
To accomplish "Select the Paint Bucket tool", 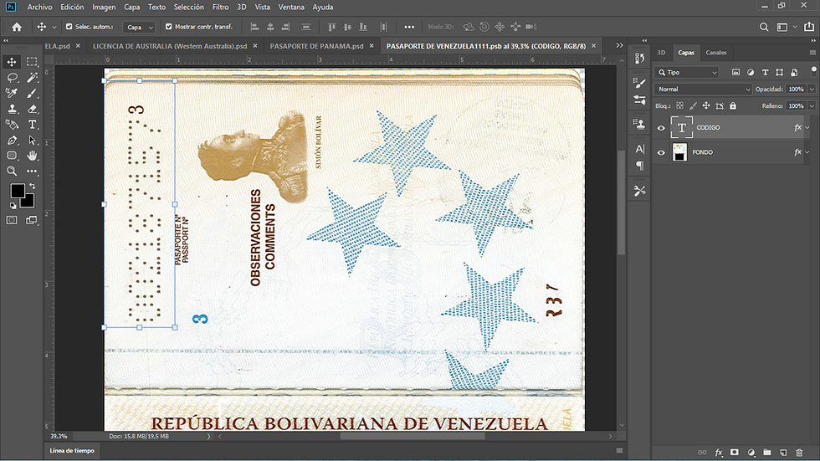I will (x=12, y=125).
